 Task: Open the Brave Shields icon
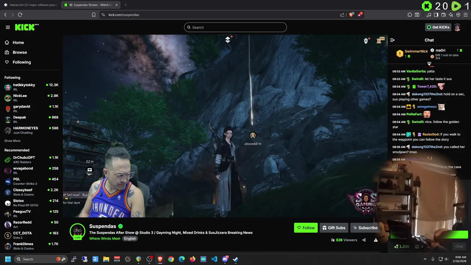351,15
